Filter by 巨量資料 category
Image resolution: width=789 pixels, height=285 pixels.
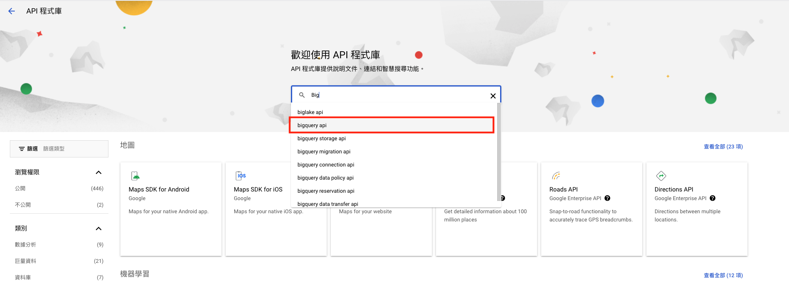[x=59, y=261]
